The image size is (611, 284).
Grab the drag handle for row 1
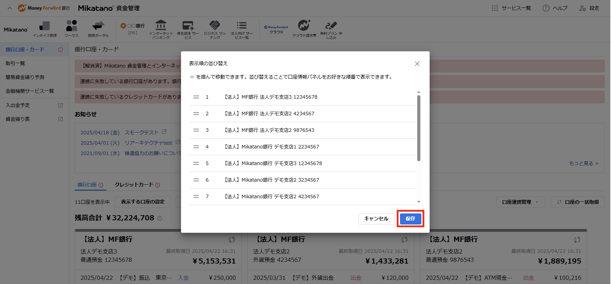pyautogui.click(x=196, y=97)
